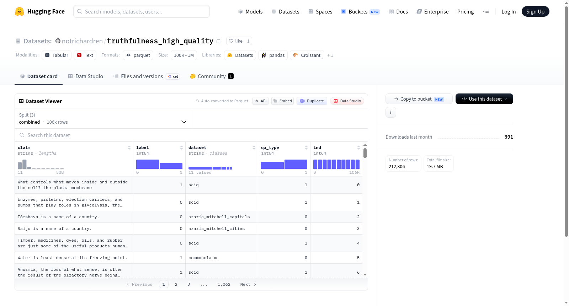Click the ind column histogram
The width and height of the screenshot is (569, 306).
click(336, 164)
